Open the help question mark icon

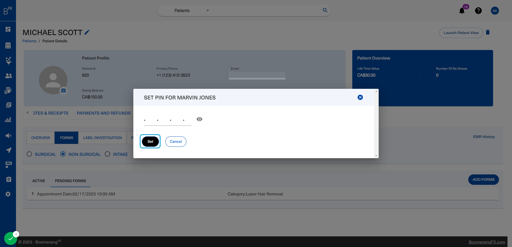(478, 11)
